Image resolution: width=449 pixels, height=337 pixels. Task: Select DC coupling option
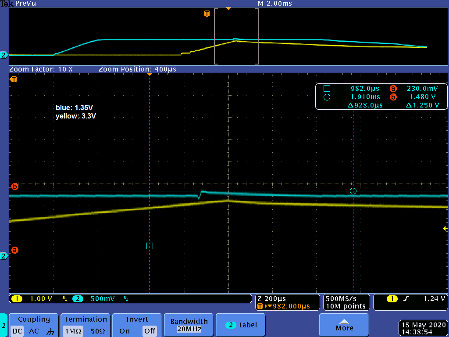18,331
